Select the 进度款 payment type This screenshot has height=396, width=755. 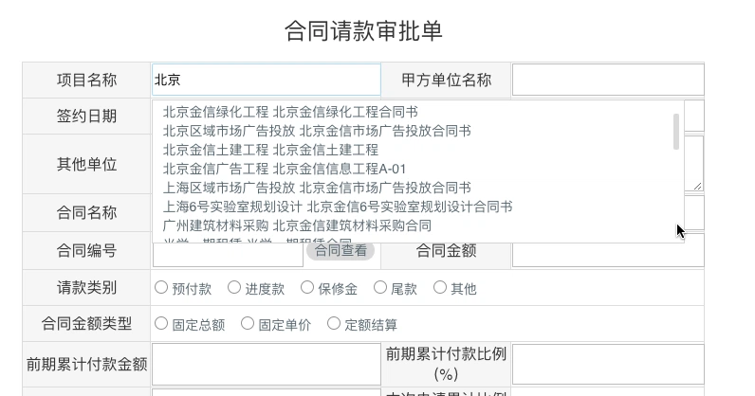(234, 288)
